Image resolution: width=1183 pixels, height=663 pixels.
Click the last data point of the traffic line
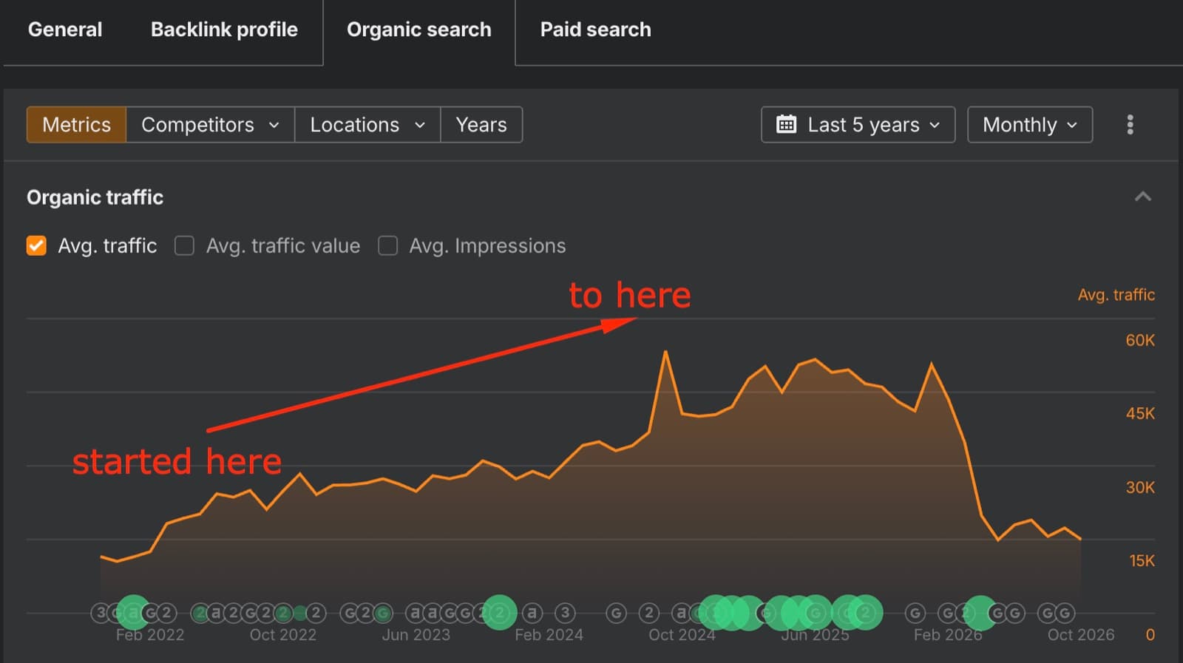(1081, 539)
